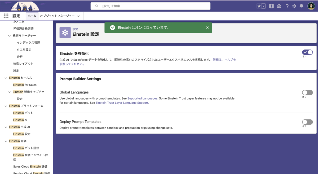Open Einstein ボット評価 in sidebar
The width and height of the screenshot is (318, 174).
click(26, 148)
